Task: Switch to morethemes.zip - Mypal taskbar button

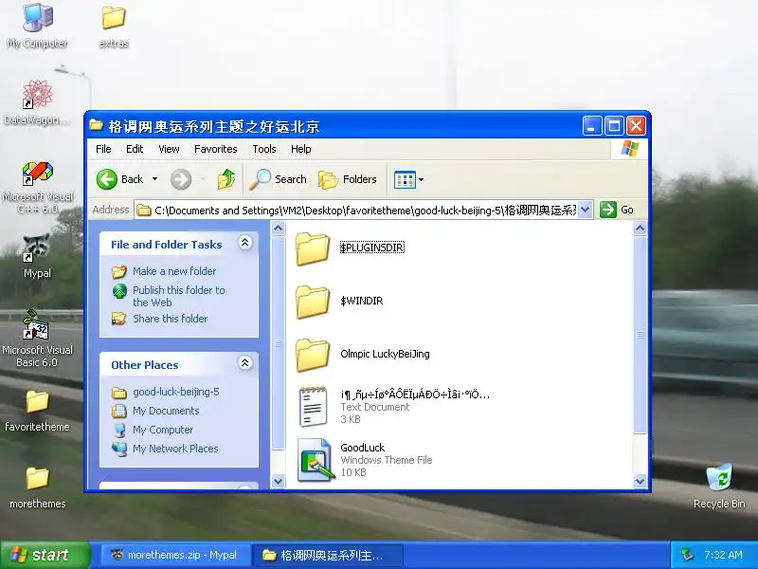Action: 174,555
